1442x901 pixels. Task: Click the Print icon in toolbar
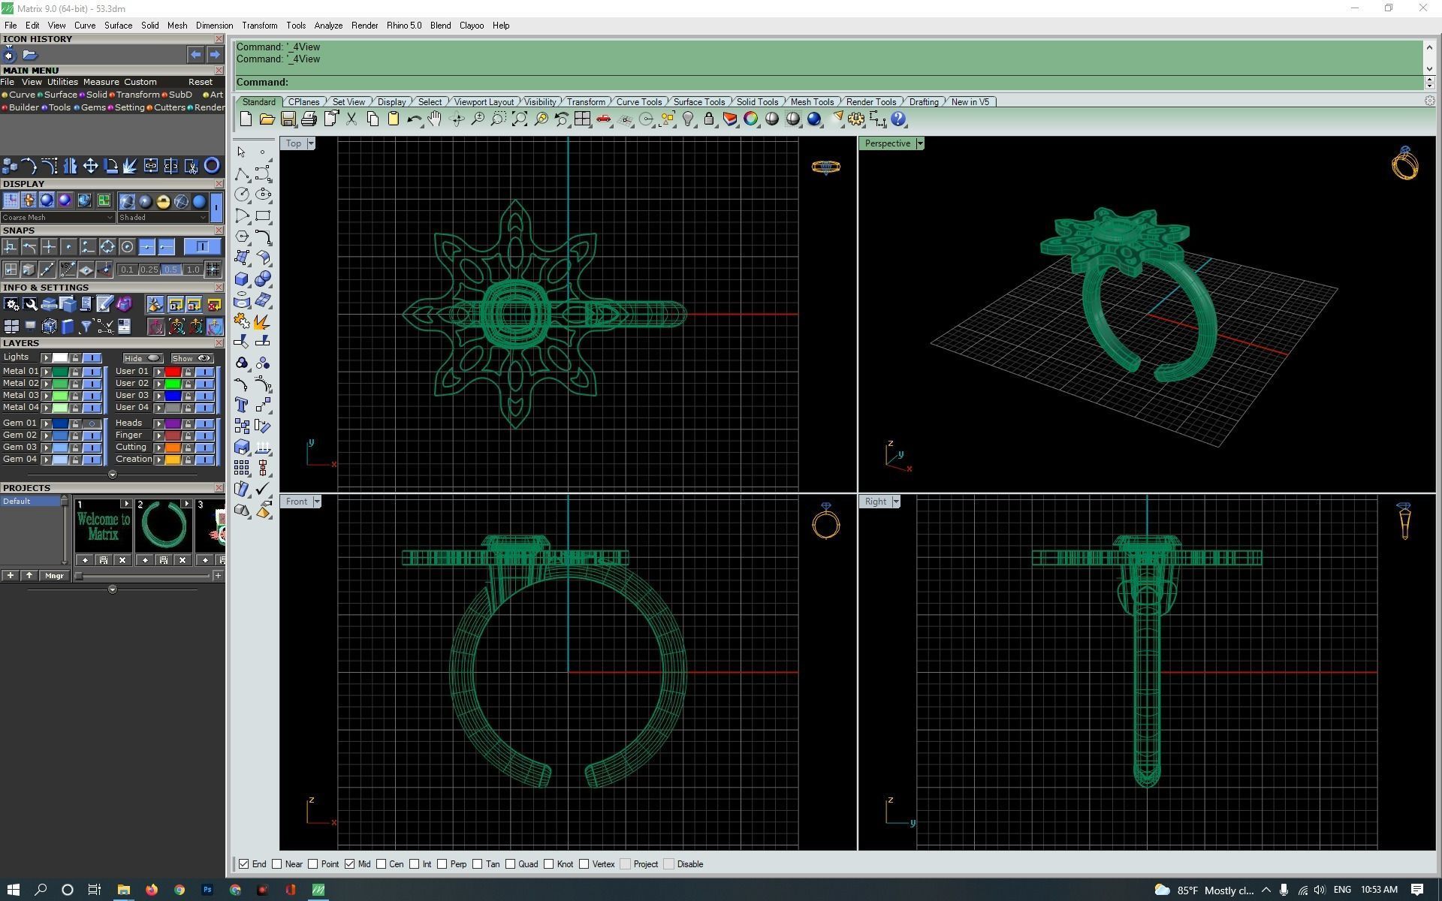[309, 119]
